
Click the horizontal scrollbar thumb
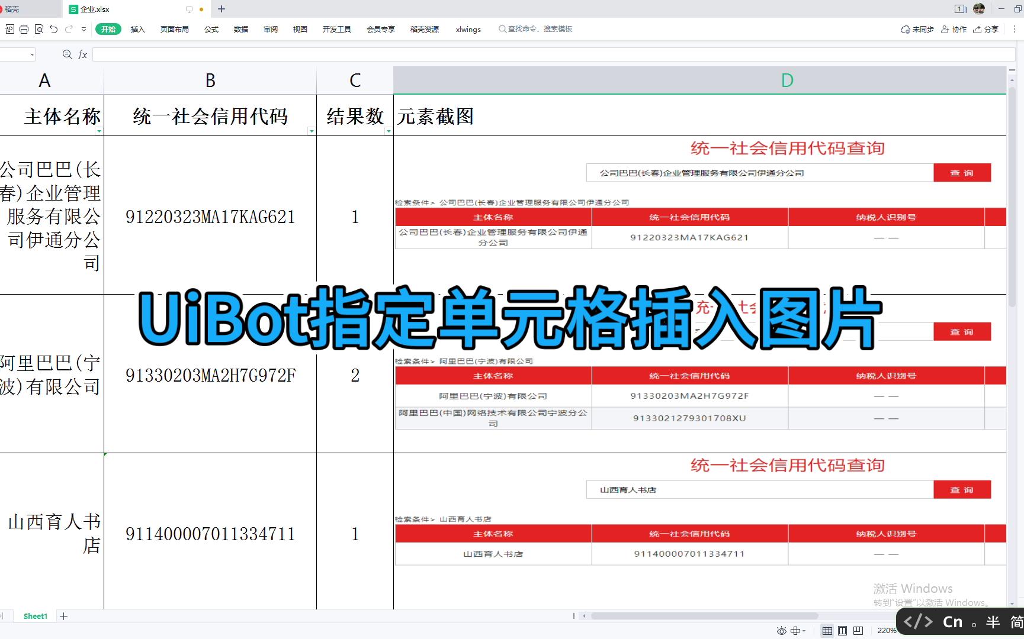click(704, 616)
